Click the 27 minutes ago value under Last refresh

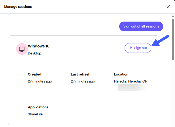coord(83,81)
